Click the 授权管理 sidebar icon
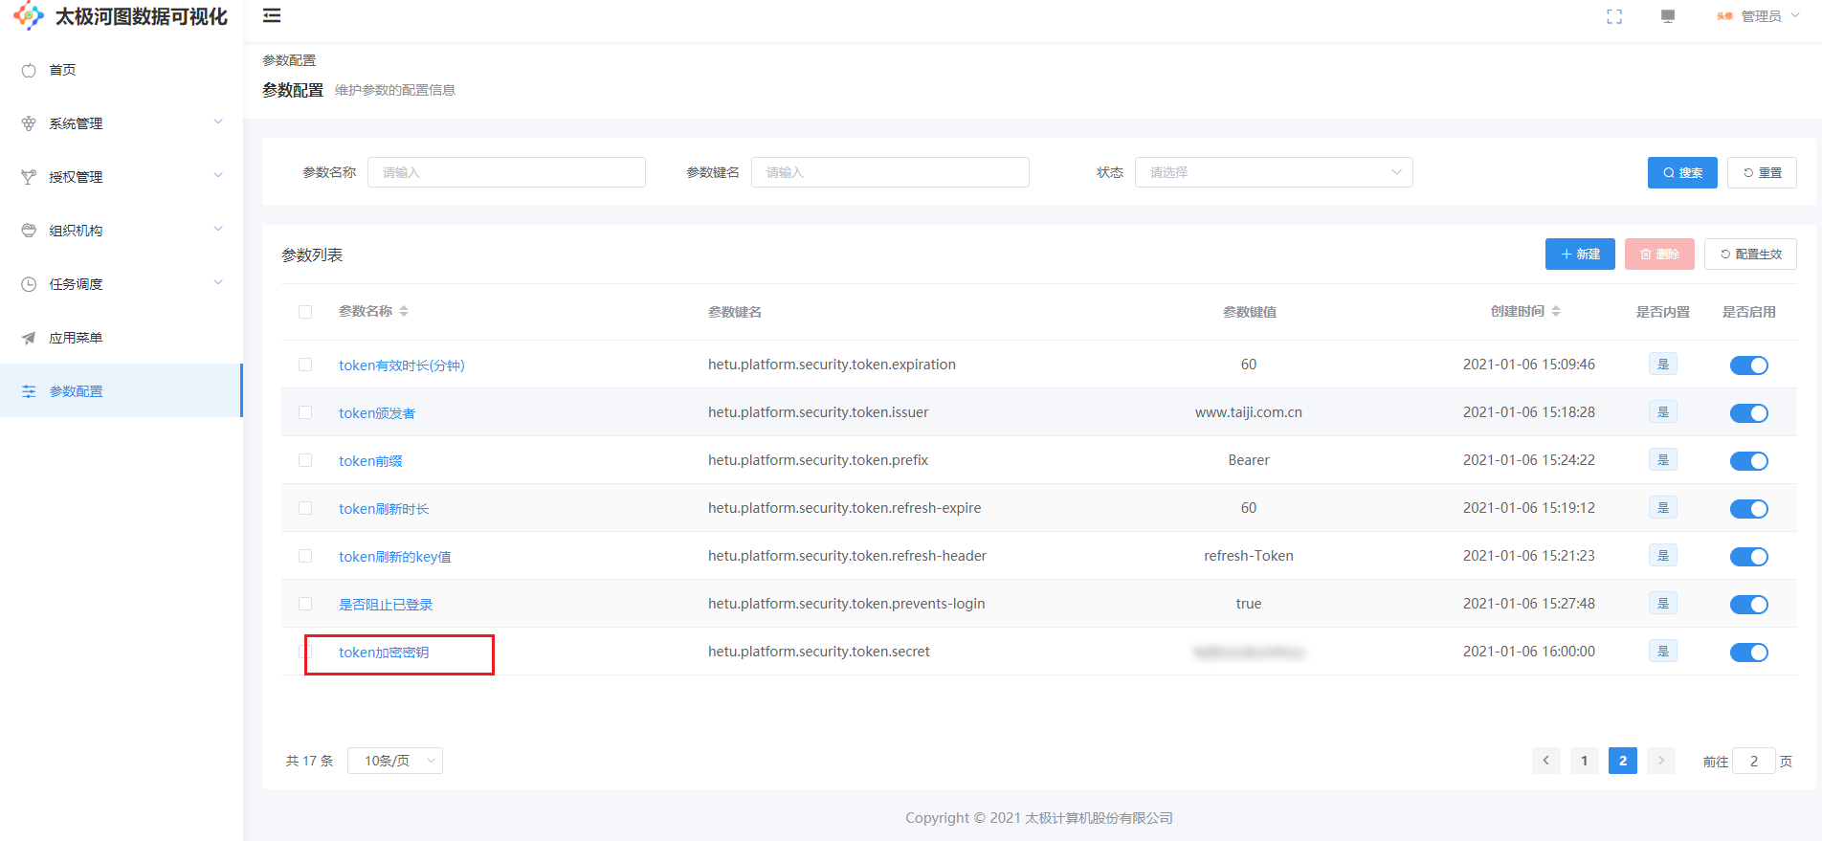 point(29,177)
